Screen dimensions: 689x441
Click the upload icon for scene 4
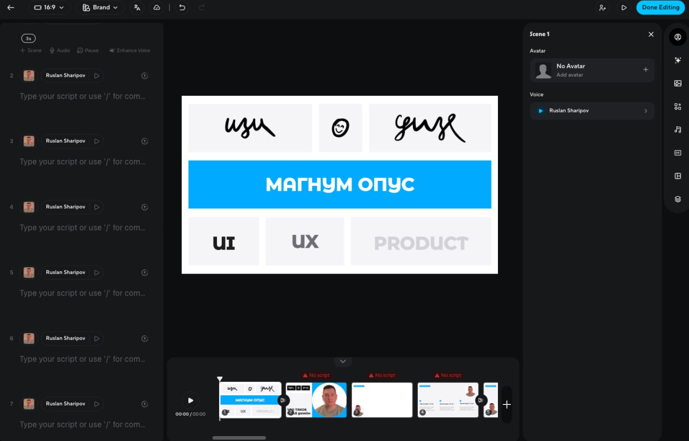(144, 207)
